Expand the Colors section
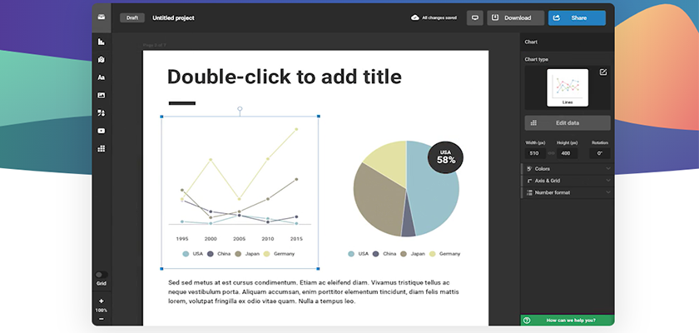699x333 pixels. point(568,169)
